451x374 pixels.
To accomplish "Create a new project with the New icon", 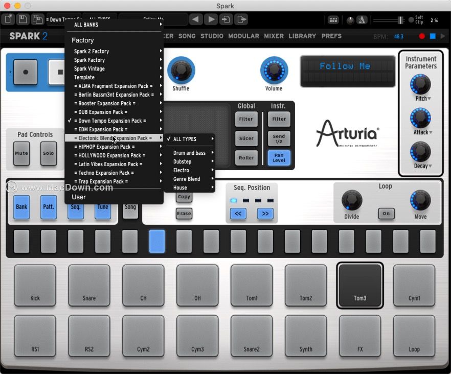I will coord(8,19).
